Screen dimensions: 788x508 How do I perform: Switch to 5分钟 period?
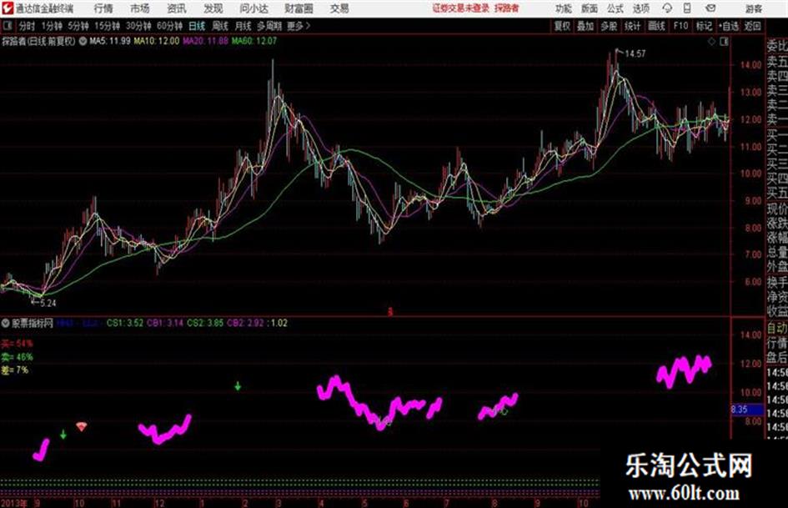coord(78,26)
